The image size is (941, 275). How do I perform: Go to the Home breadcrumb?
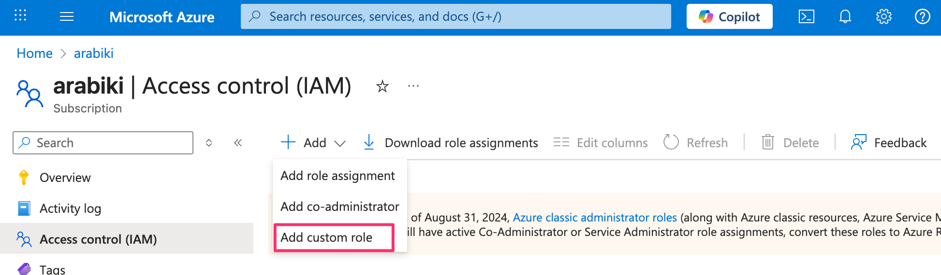(34, 53)
